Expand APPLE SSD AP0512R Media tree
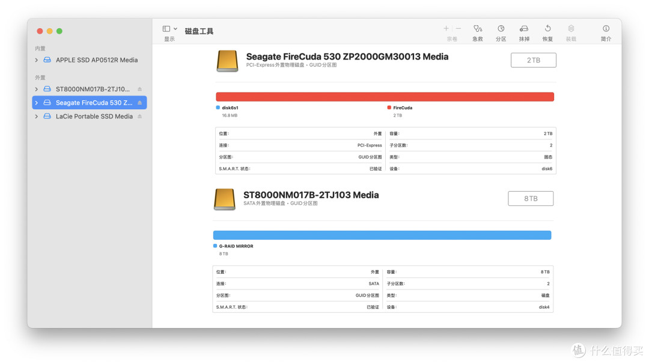The width and height of the screenshot is (649, 364). (37, 60)
